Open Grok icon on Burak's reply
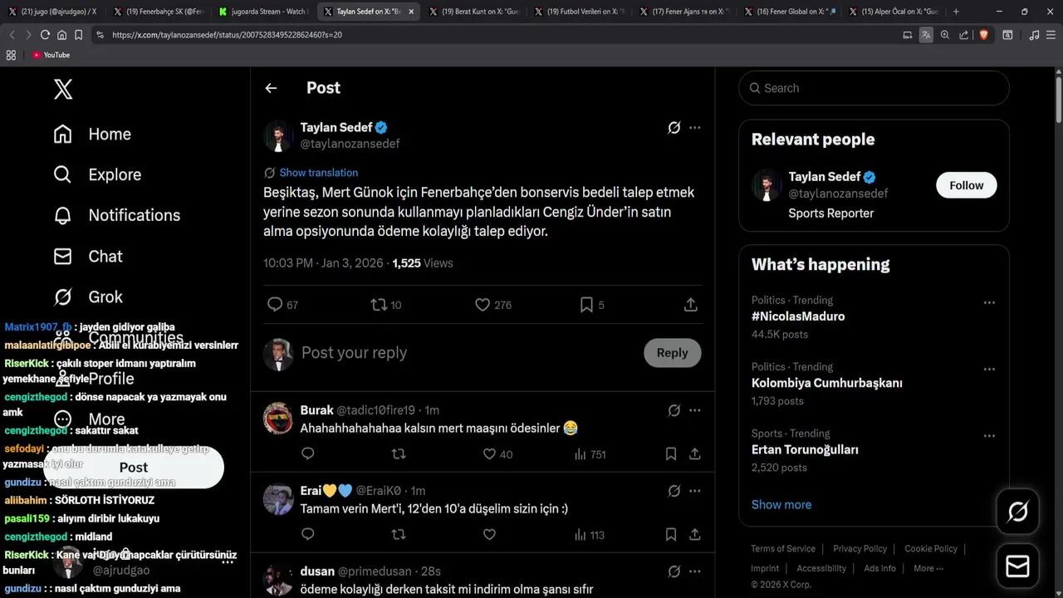The height and width of the screenshot is (598, 1063). [x=674, y=410]
